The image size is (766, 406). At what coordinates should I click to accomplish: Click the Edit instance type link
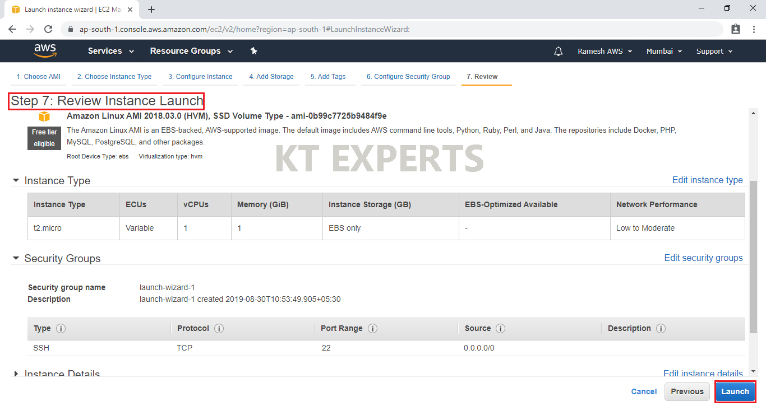click(707, 180)
